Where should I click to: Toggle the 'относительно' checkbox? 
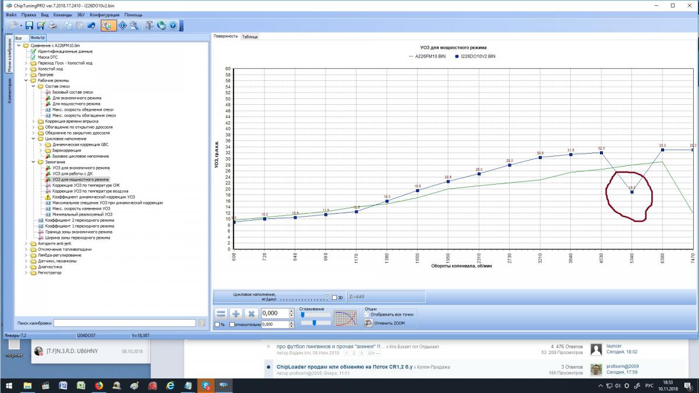click(x=232, y=324)
